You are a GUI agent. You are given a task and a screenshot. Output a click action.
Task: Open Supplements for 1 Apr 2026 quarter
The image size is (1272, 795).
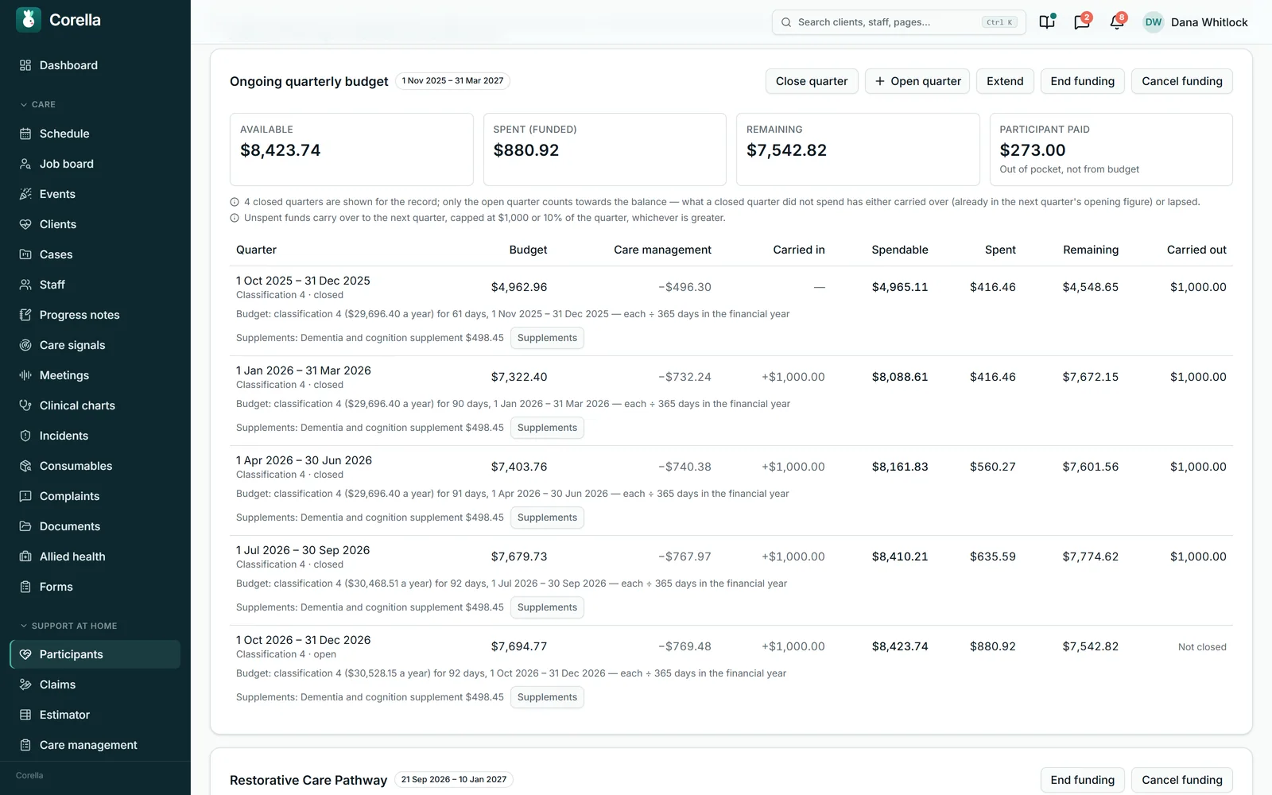click(547, 518)
